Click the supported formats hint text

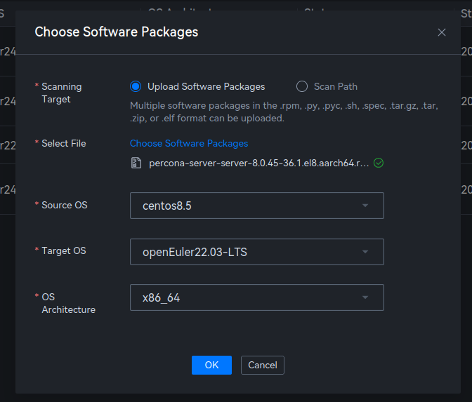(284, 112)
